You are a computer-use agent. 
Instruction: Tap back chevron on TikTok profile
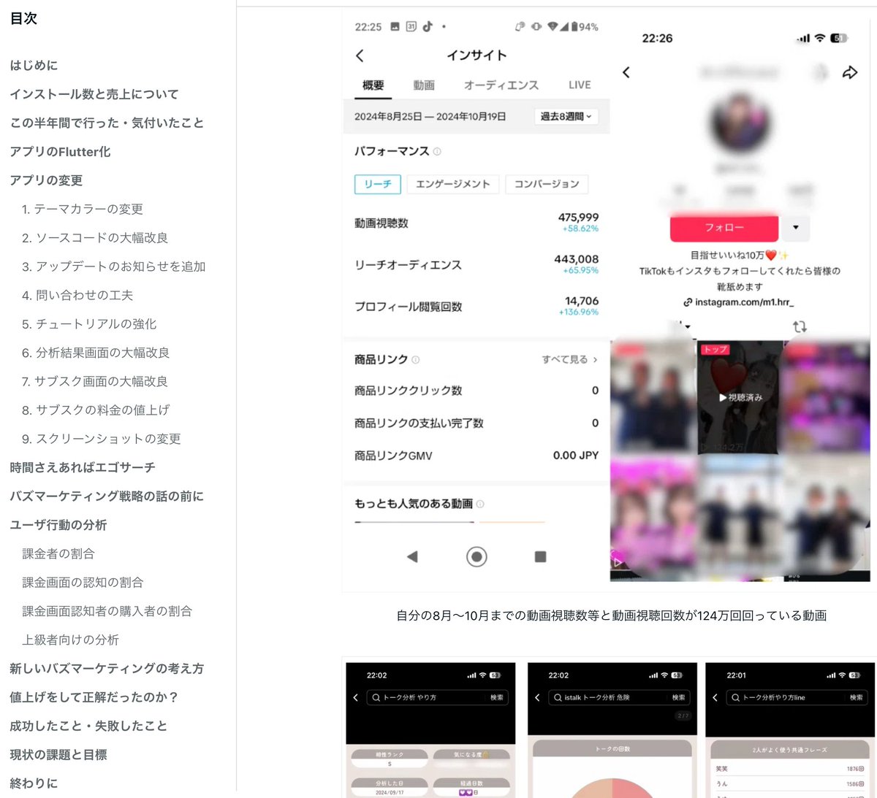pos(626,72)
